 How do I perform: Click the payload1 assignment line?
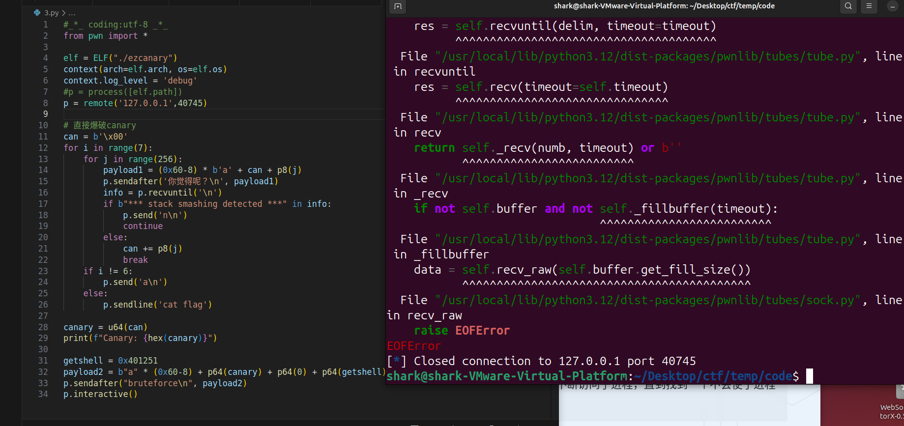point(202,170)
